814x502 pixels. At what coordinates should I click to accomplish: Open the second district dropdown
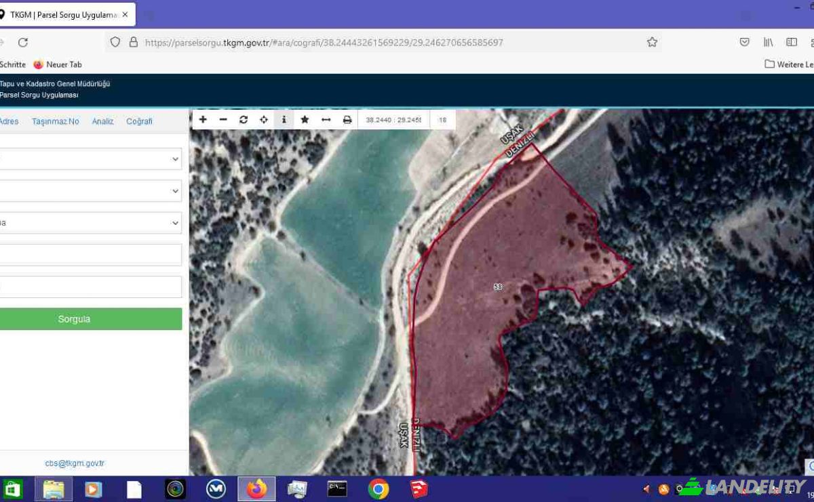(90, 190)
